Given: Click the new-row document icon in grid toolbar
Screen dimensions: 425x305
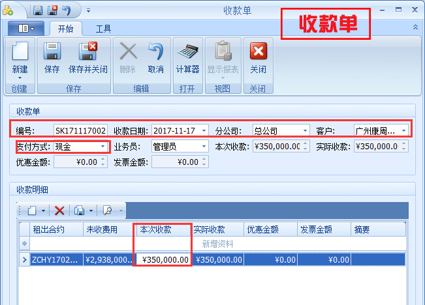Looking at the screenshot, I should click(x=31, y=211).
